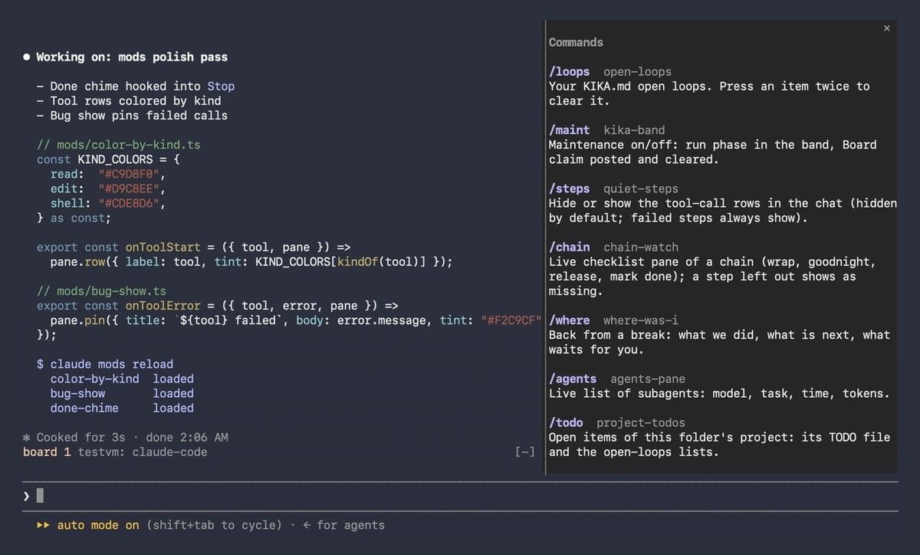The height and width of the screenshot is (555, 920).
Task: Click the bullet beside "Working on: mods polish pass"
Action: coord(27,57)
